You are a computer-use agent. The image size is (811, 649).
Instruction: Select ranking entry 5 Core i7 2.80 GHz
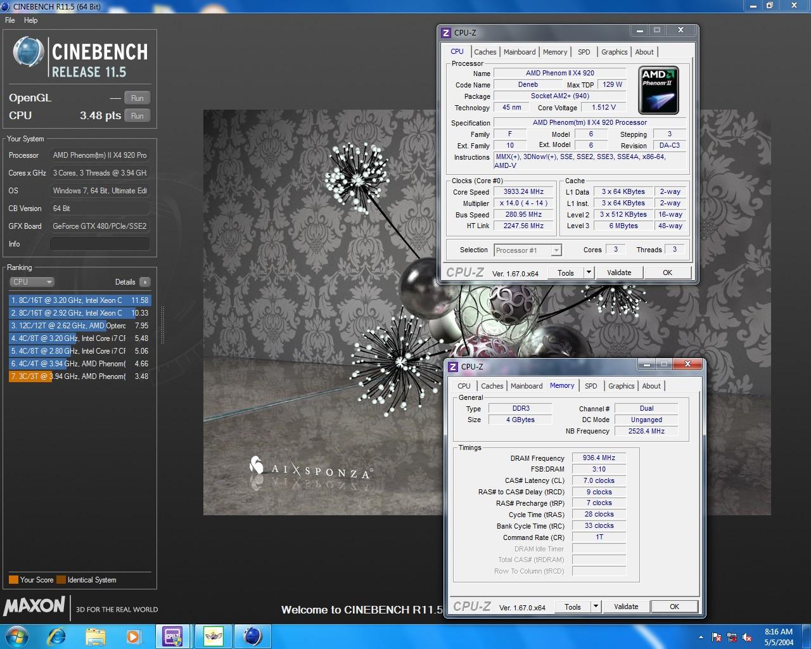click(80, 351)
